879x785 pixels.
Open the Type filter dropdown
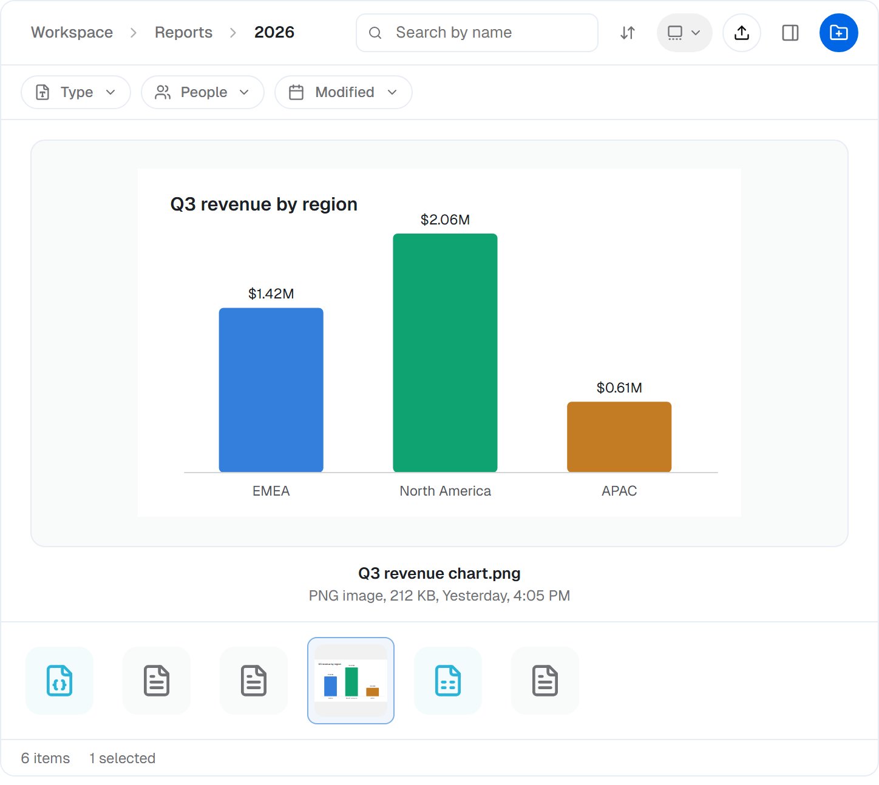tap(76, 92)
